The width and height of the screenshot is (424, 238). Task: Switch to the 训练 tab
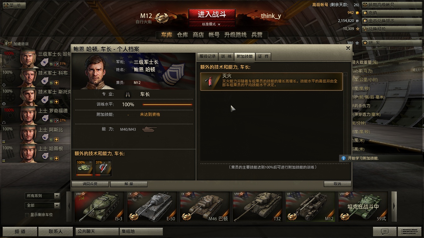click(x=226, y=56)
